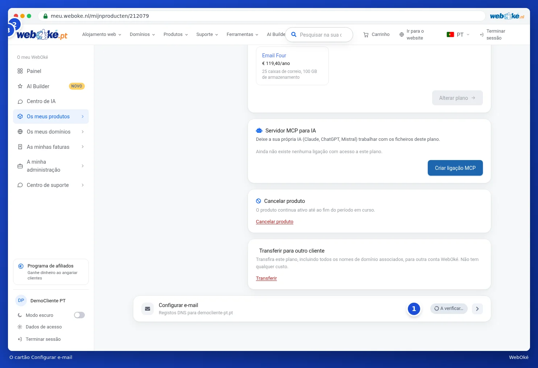Click the Os meus produtos box icon
The height and width of the screenshot is (368, 538).
(x=20, y=116)
